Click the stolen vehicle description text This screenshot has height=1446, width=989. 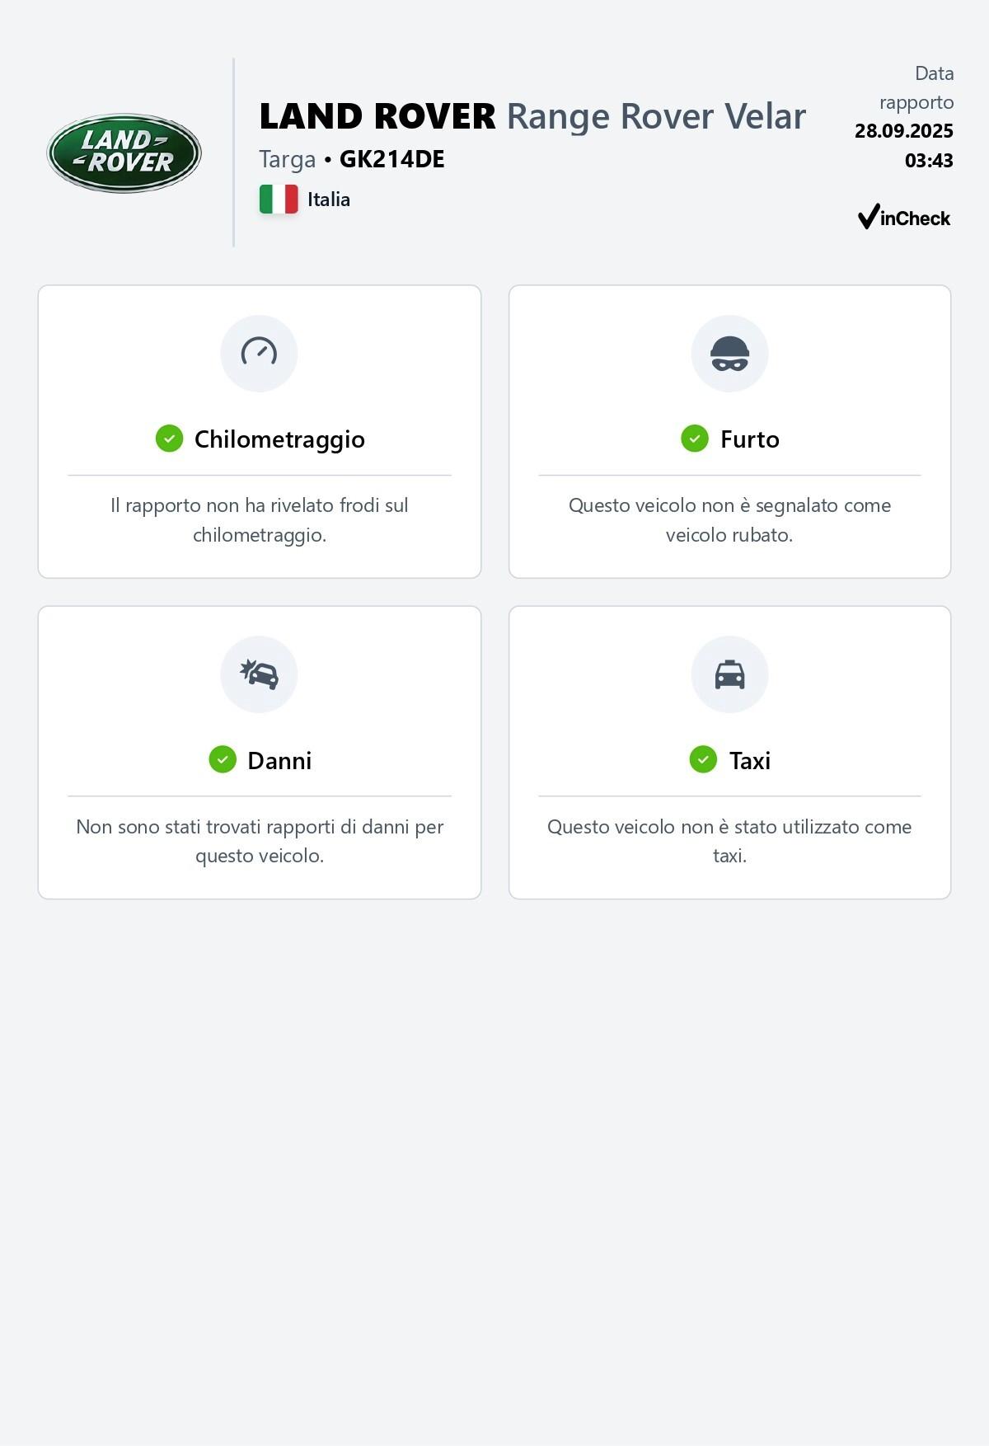729,520
